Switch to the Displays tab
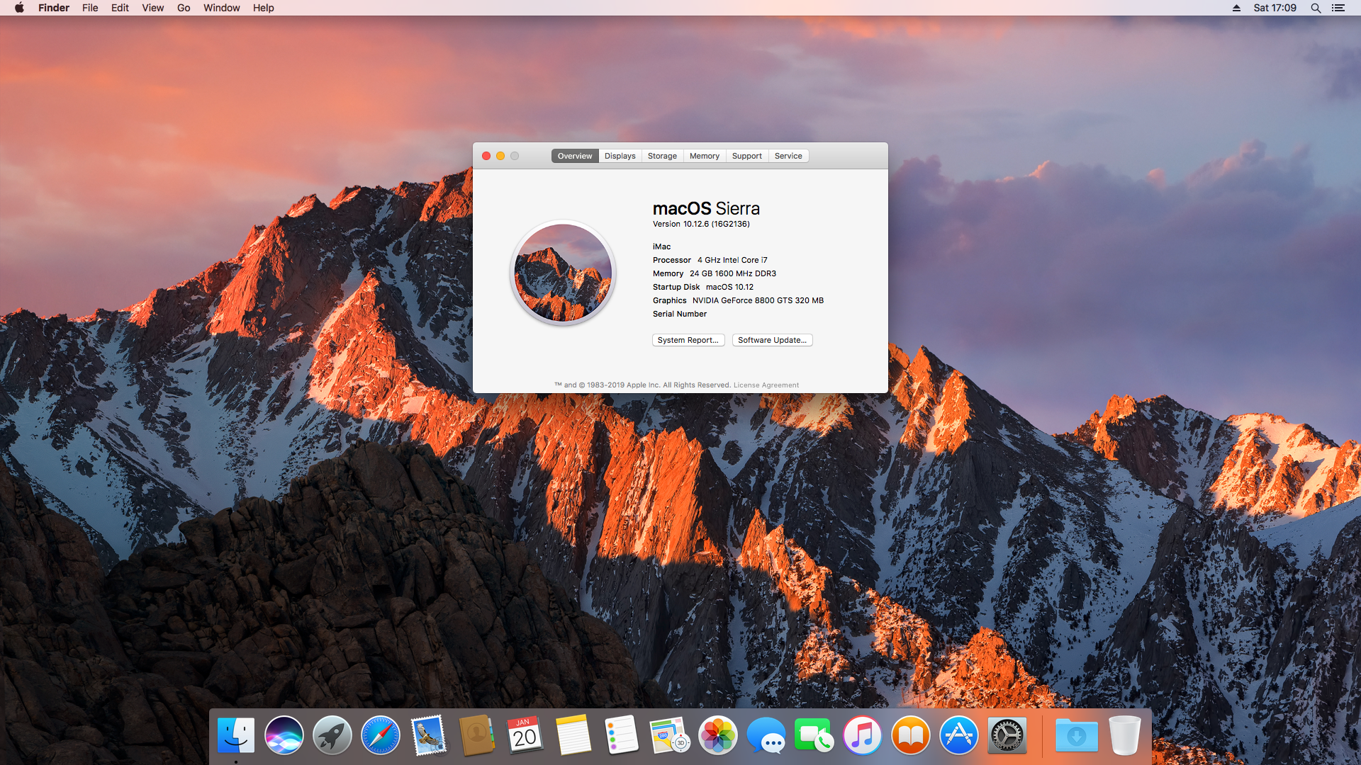Image resolution: width=1361 pixels, height=765 pixels. pyautogui.click(x=620, y=156)
